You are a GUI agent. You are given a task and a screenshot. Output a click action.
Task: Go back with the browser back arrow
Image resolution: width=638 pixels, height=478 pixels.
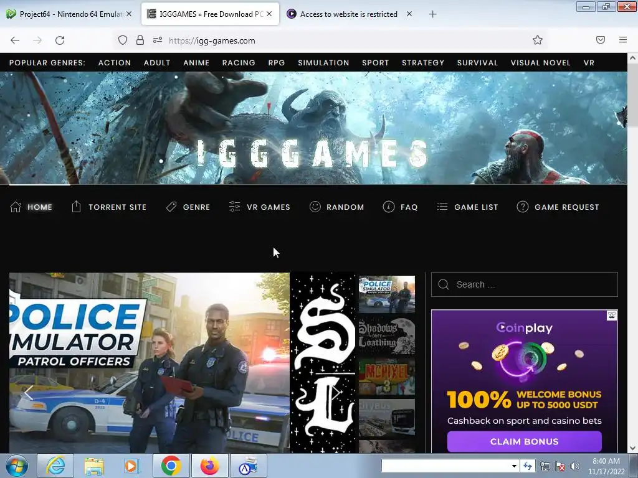(15, 40)
